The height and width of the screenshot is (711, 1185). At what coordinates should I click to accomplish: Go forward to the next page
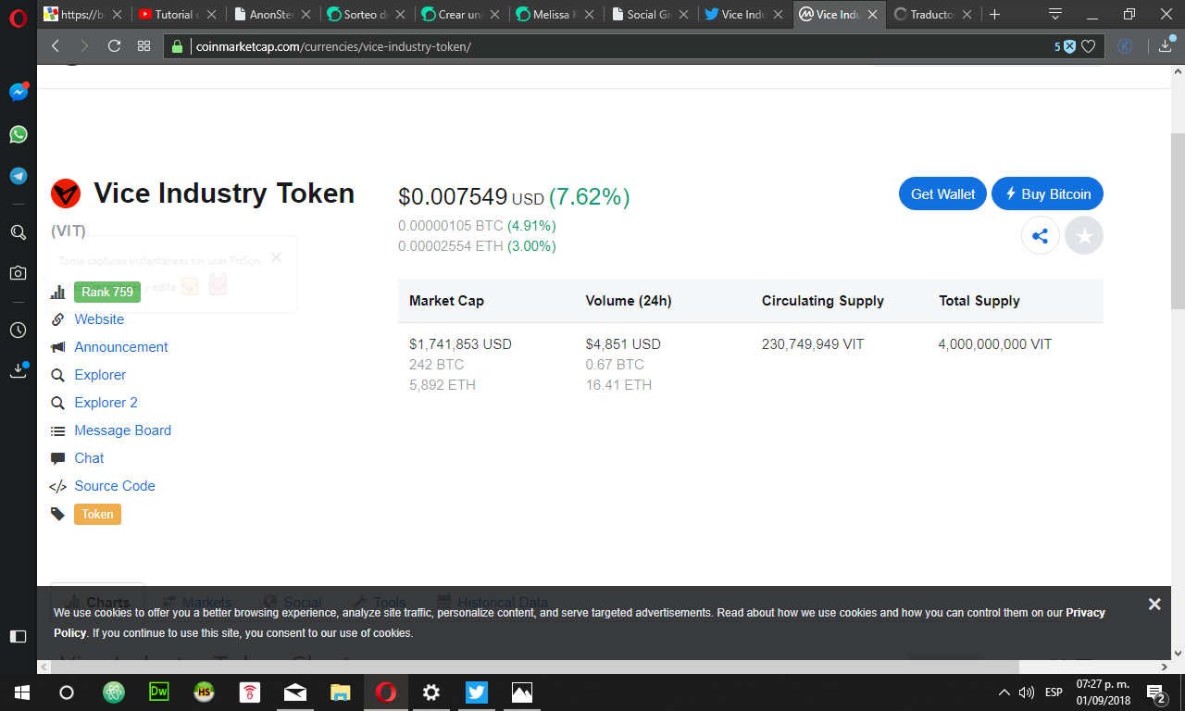(x=84, y=46)
